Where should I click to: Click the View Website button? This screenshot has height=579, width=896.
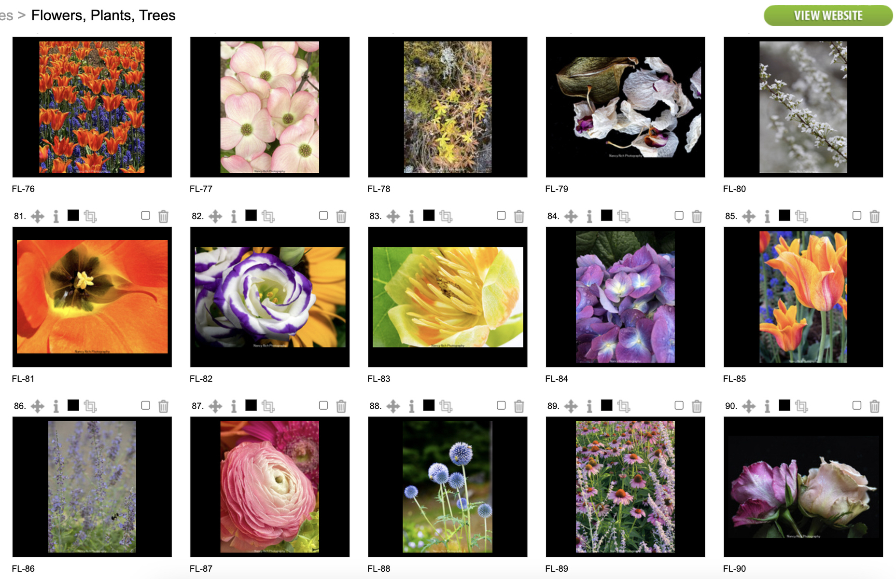click(828, 15)
